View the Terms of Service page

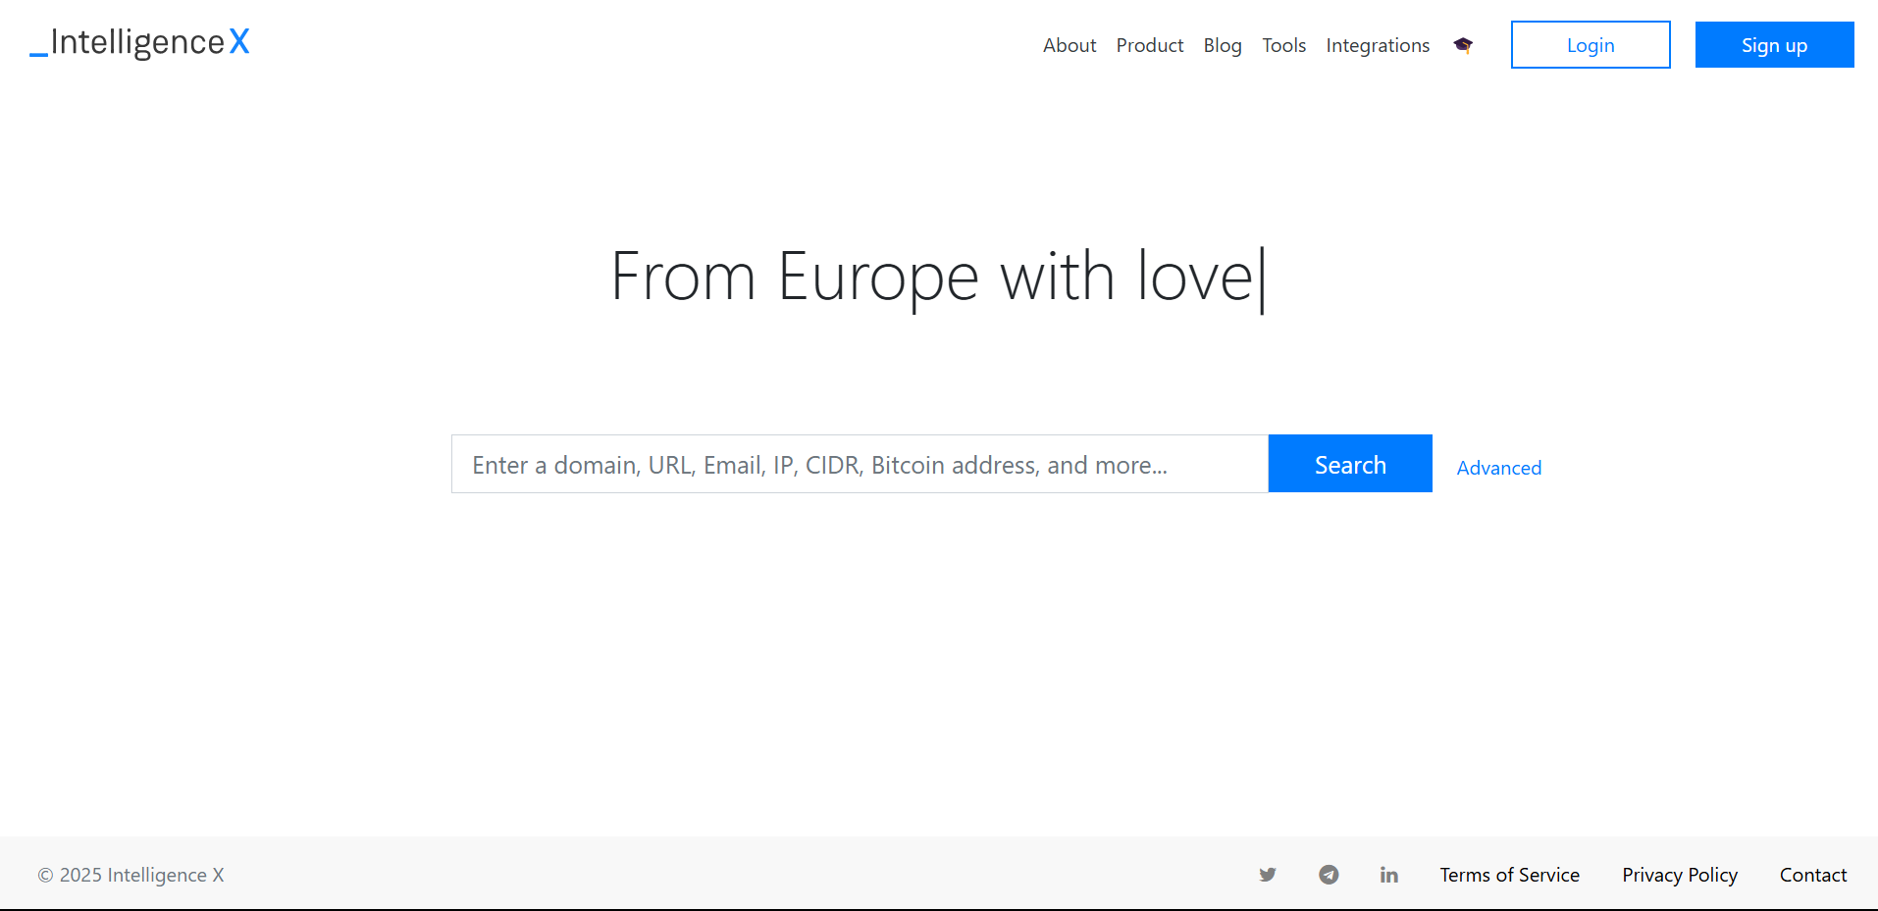point(1509,875)
